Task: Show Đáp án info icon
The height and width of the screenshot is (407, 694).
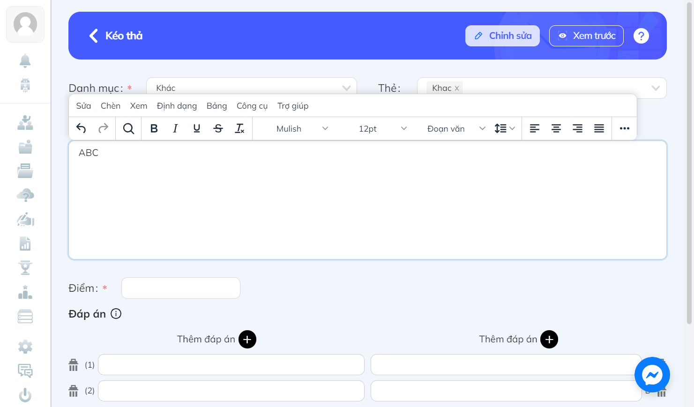Action: point(116,314)
